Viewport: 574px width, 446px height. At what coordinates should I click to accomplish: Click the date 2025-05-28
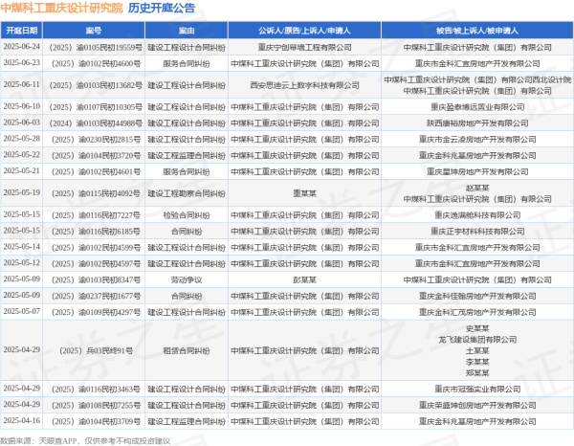pyautogui.click(x=22, y=139)
